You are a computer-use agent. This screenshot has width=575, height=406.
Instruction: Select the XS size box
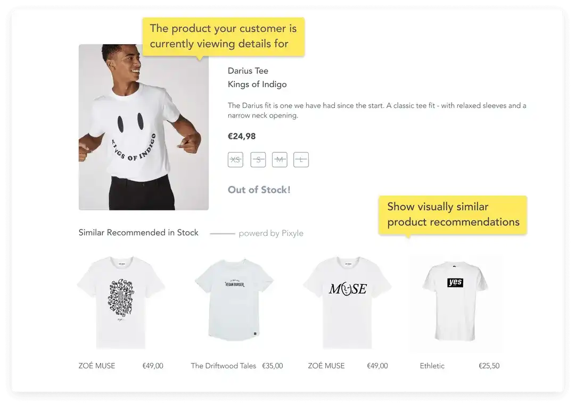click(235, 159)
